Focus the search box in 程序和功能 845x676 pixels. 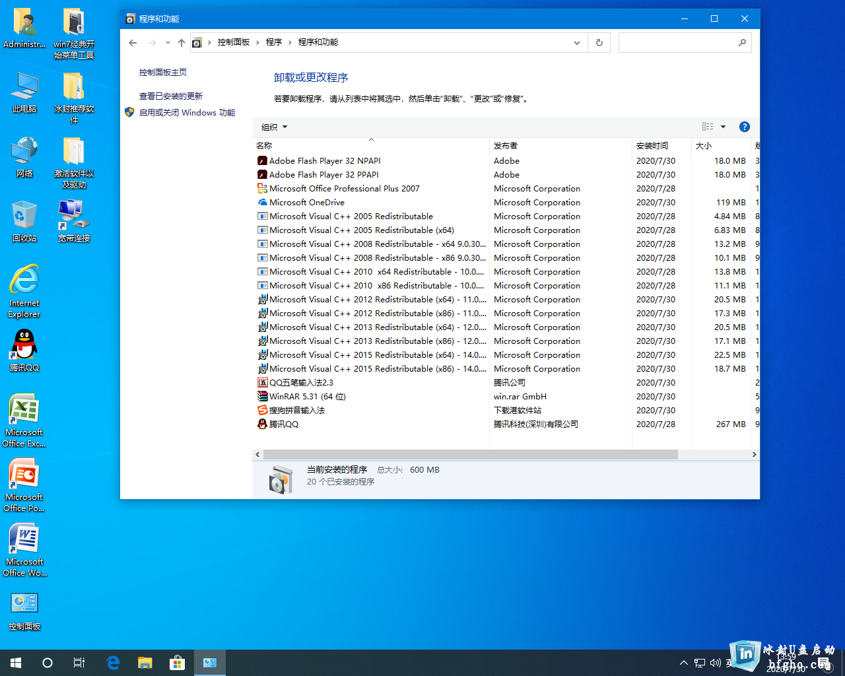[685, 42]
